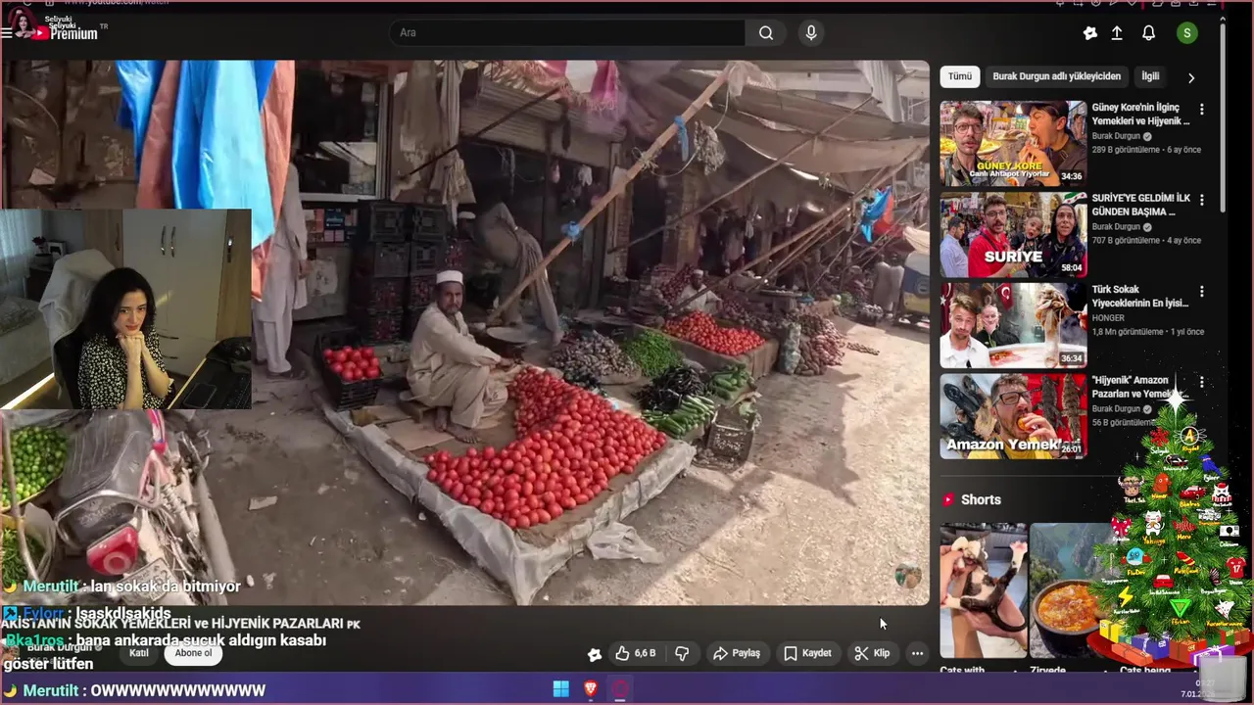Open SURİYE 58:04 video thumbnail
This screenshot has height=705, width=1254.
(x=1013, y=235)
